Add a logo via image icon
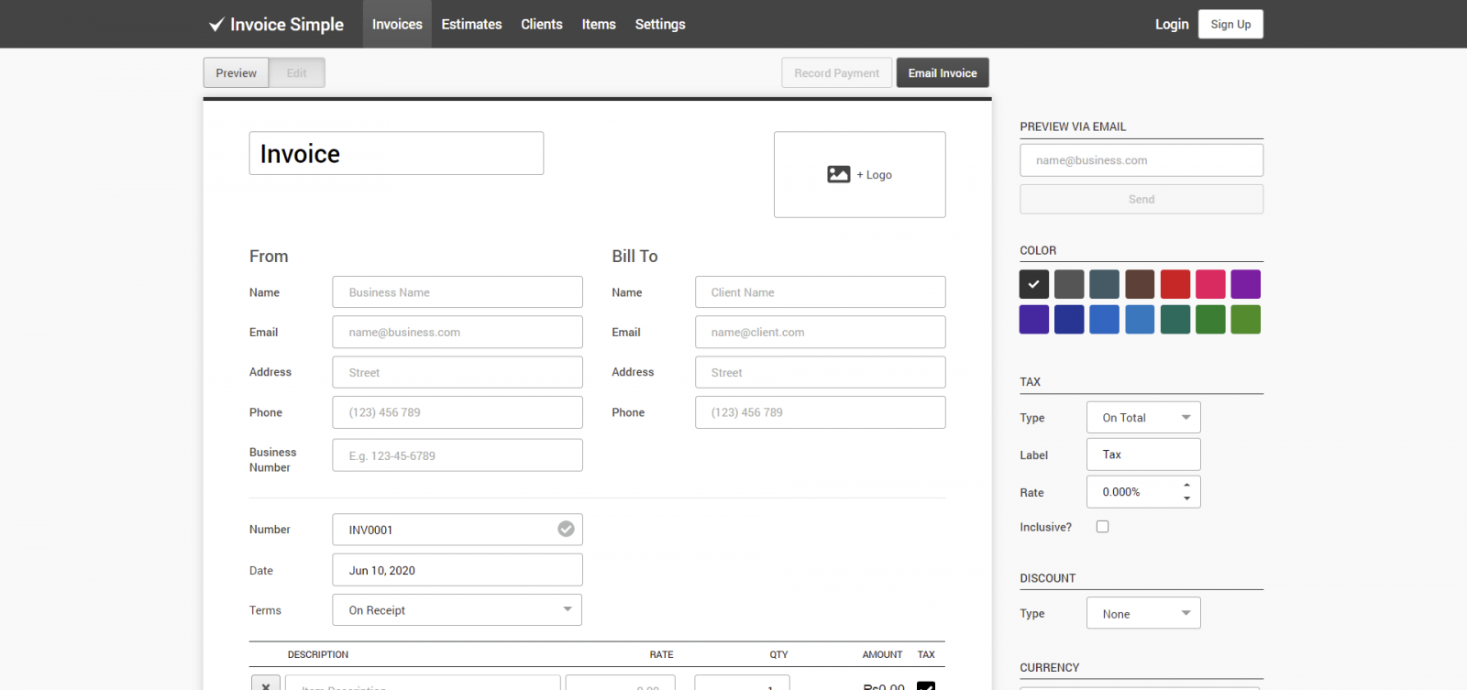Screen dimensions: 1467x690 (838, 174)
